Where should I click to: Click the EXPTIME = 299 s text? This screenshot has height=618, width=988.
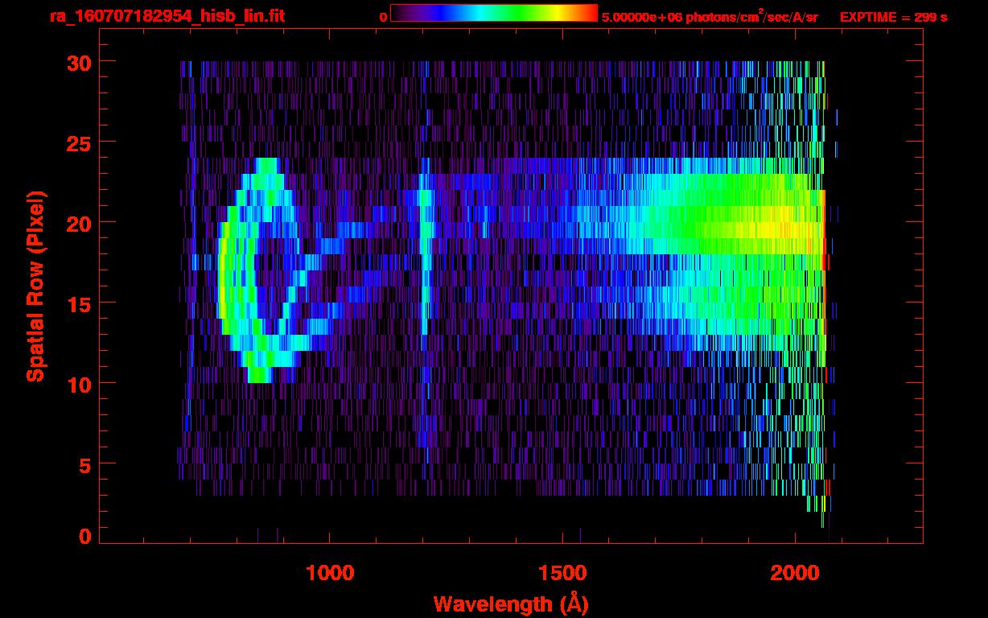point(893,17)
